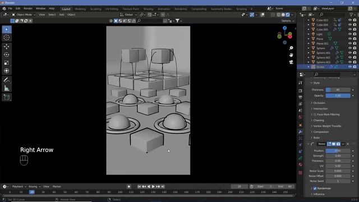Image resolution: width=359 pixels, height=202 pixels.
Task: Open the Texture properties checker tab
Action: (301, 173)
